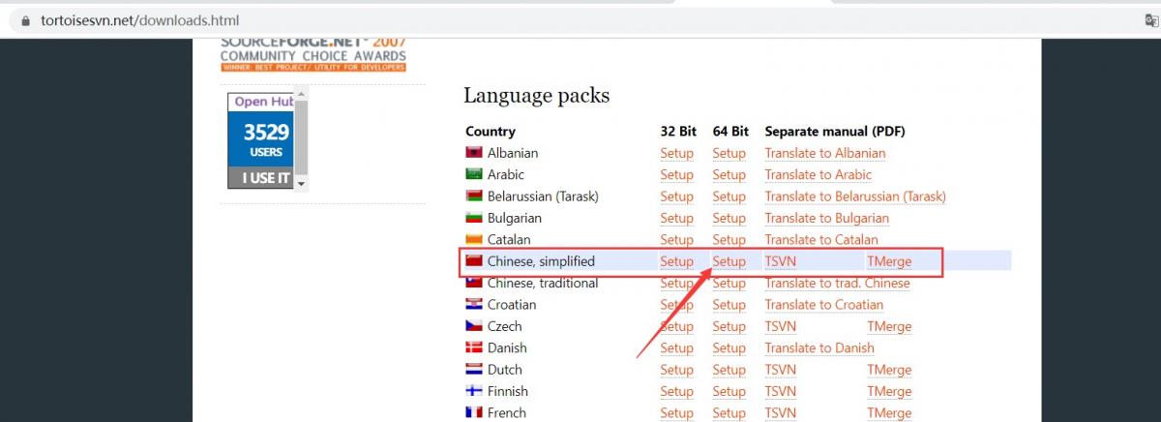Screen dimensions: 1161x422
Task: Download 32 Bit Setup for Belarusian (Tarask)
Action: point(676,196)
